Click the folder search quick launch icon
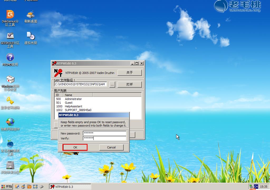Image resolution: width=270 pixels, height=190 pixels. click(x=29, y=187)
